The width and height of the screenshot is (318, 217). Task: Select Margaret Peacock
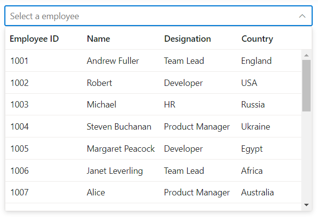tap(121, 149)
